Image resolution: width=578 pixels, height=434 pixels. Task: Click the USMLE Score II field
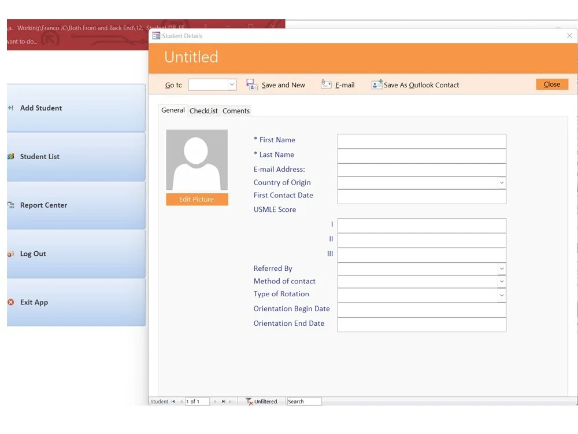[422, 241]
